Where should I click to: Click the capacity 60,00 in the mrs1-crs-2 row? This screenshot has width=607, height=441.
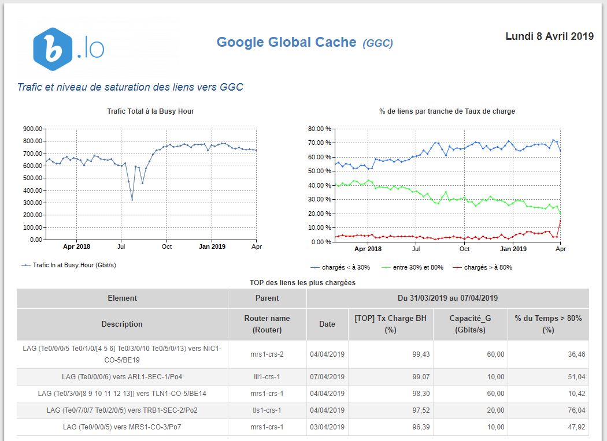point(495,354)
